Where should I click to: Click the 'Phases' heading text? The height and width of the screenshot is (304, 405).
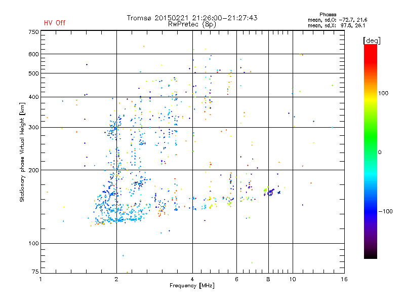click(x=328, y=15)
